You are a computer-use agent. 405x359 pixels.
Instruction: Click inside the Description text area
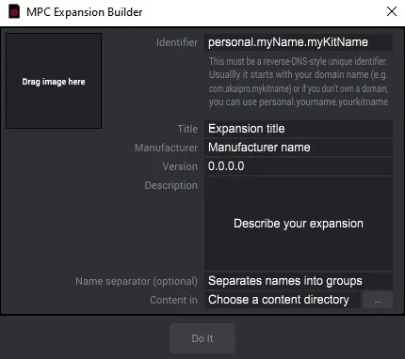(299, 224)
